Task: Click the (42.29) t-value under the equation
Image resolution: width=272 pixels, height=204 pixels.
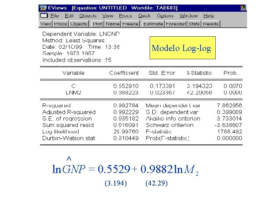Action: point(156,183)
